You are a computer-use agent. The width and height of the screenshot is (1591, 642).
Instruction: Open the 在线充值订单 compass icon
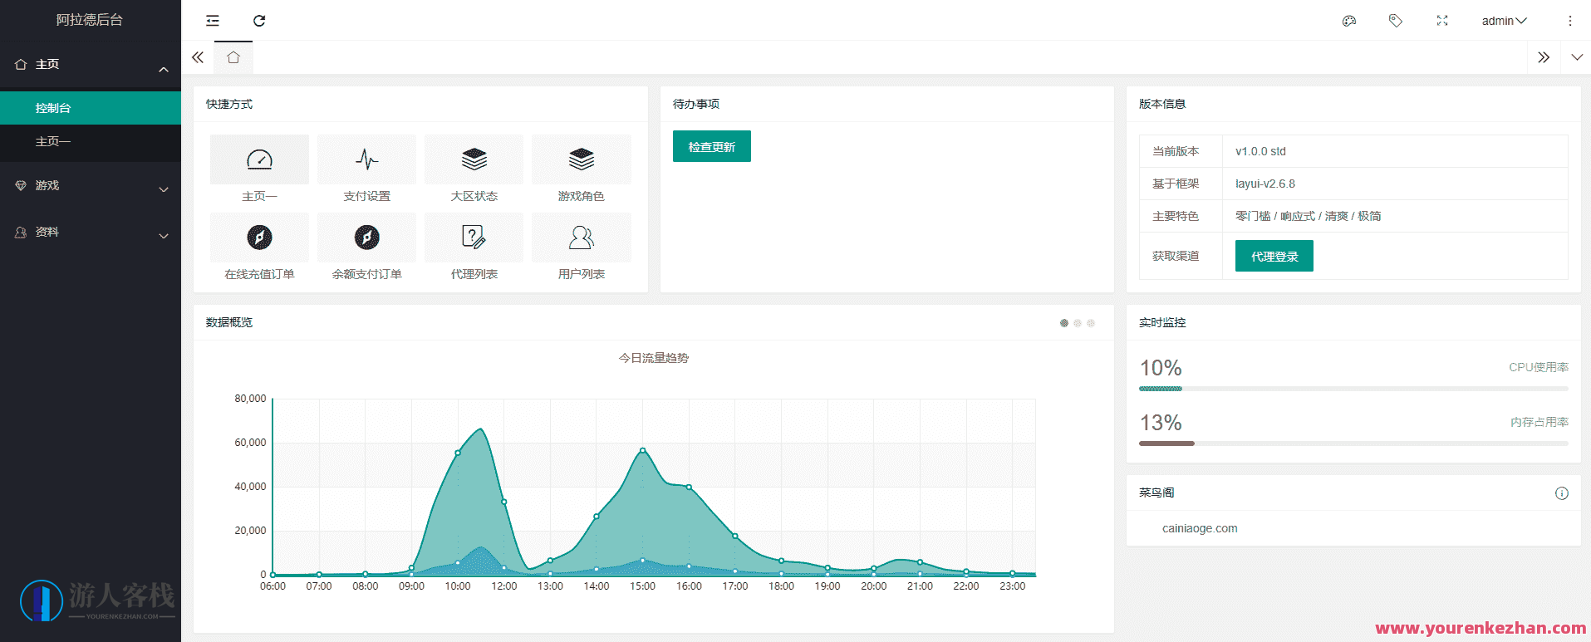pyautogui.click(x=259, y=238)
